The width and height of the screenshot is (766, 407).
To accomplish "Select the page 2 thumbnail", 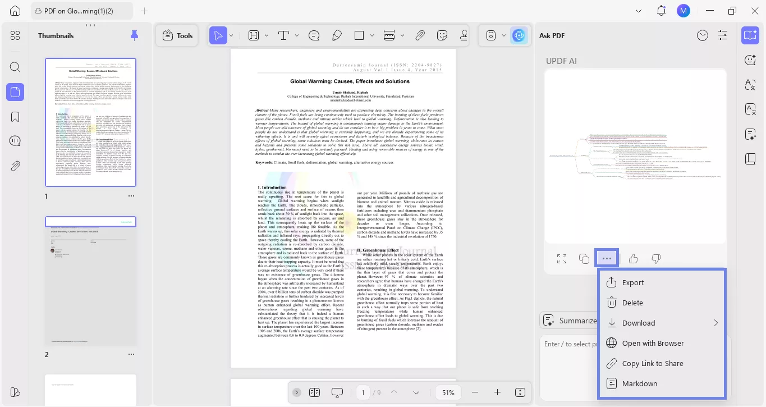I will 90,281.
